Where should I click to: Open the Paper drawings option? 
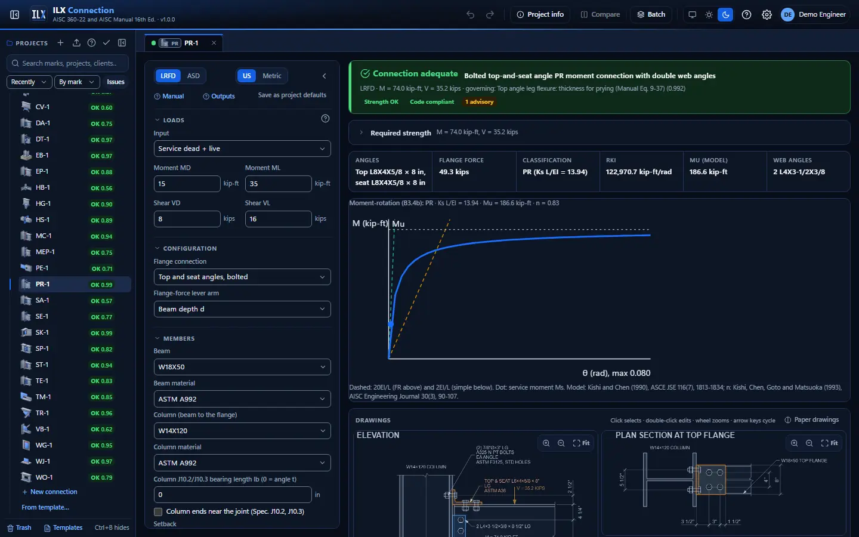click(812, 420)
